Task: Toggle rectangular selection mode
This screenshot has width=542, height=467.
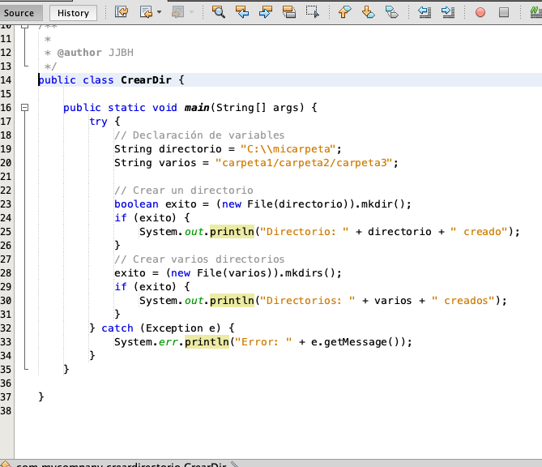Action: (313, 12)
